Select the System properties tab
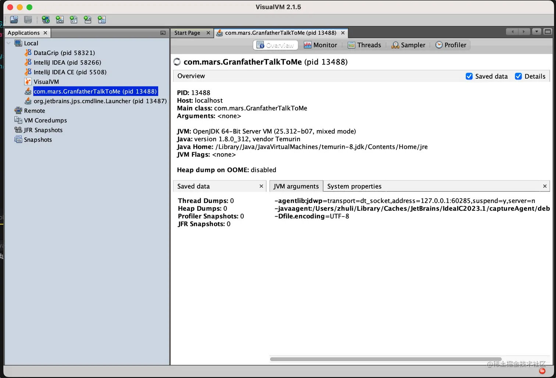Image resolution: width=556 pixels, height=378 pixels. tap(354, 186)
